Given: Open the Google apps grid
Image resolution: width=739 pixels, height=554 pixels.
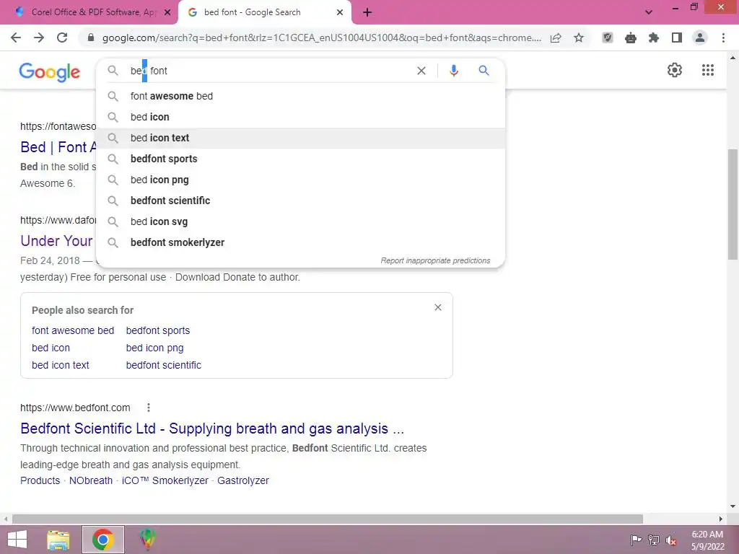Looking at the screenshot, I should pos(707,70).
